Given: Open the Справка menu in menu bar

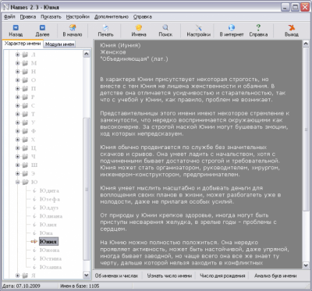Looking at the screenshot, I should [x=143, y=17].
